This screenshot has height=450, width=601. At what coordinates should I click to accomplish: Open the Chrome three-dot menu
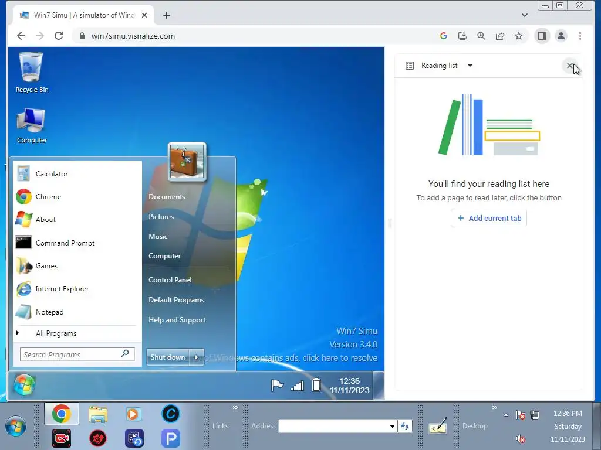tap(580, 36)
